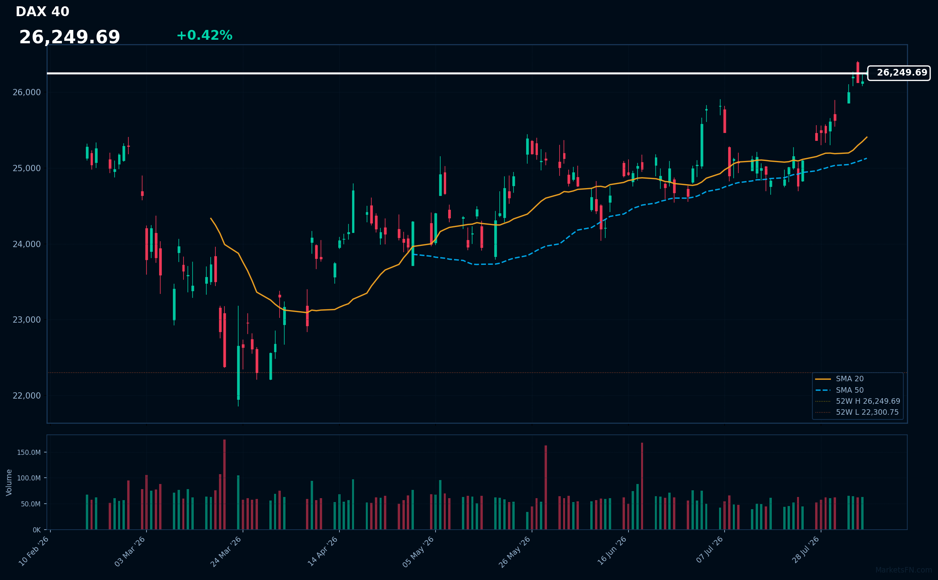Select the "24,000" price axis label
The width and height of the screenshot is (938, 580).
pos(27,244)
